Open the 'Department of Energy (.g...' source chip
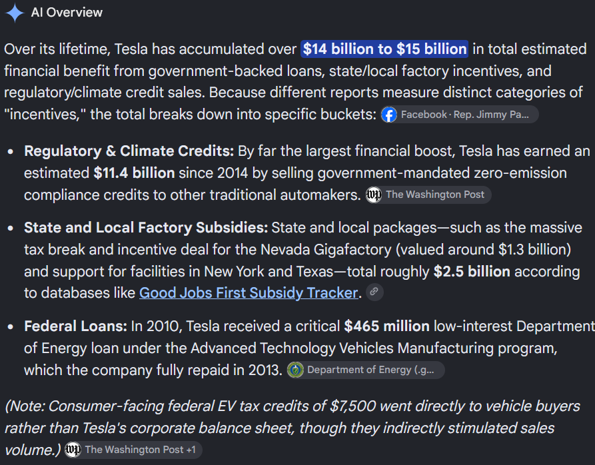This screenshot has width=595, height=465. pos(365,370)
